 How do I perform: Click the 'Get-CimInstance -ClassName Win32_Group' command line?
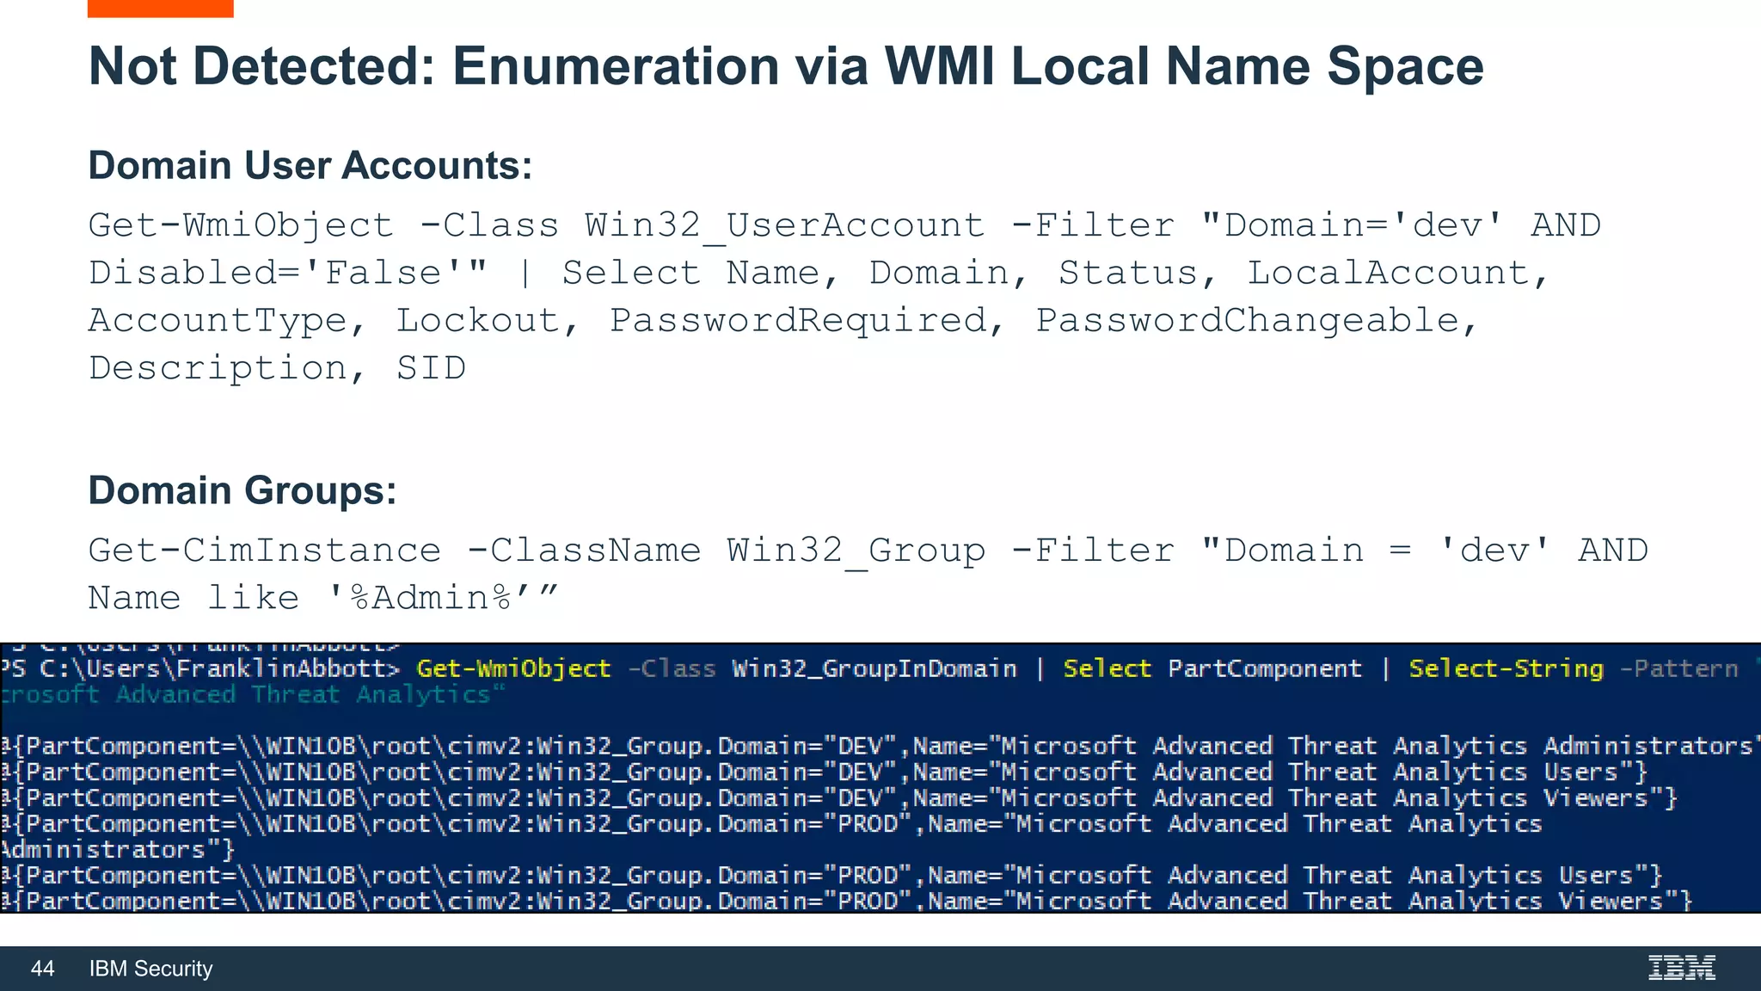tap(868, 551)
